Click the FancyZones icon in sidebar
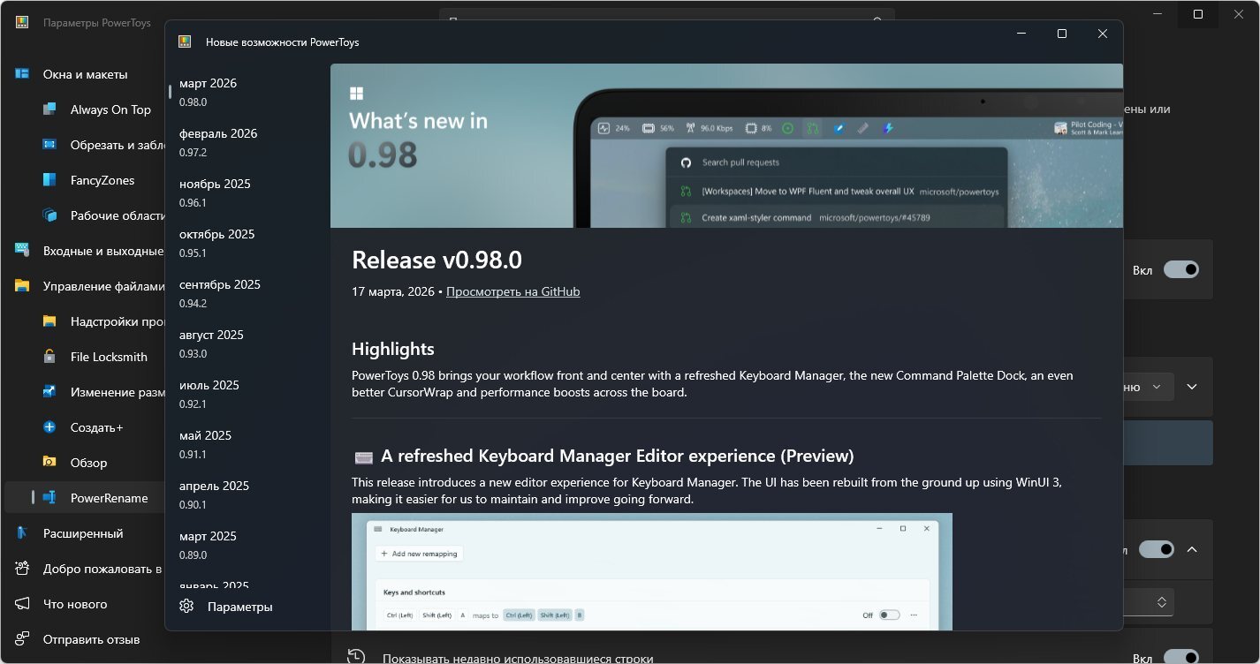This screenshot has width=1260, height=664. pos(50,180)
